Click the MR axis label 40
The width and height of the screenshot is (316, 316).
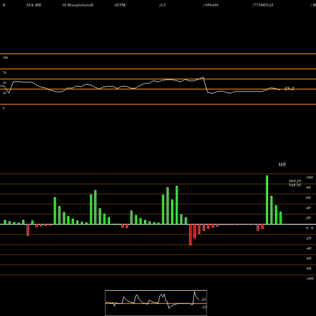pyautogui.click(x=308, y=208)
